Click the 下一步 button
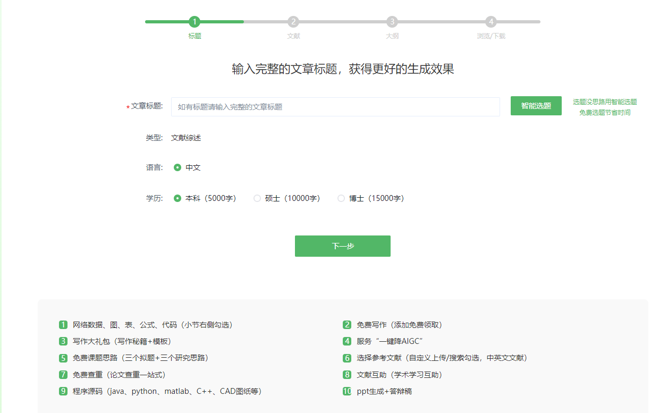This screenshot has height=413, width=651. [343, 246]
